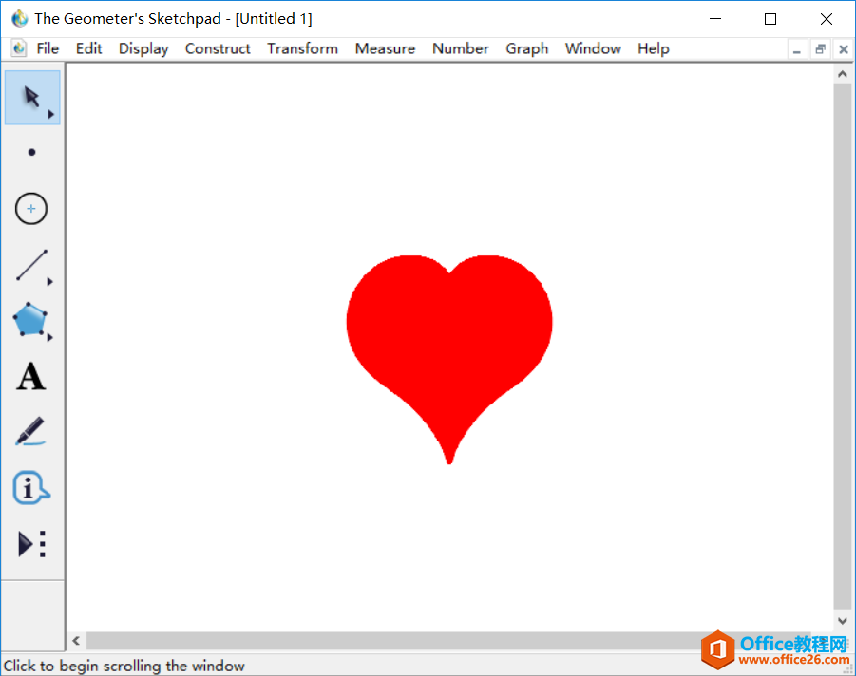This screenshot has width=856, height=676.
Task: Open the Transform menu
Action: coord(302,48)
